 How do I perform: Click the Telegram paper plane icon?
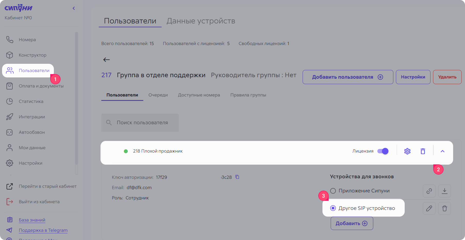pos(10,230)
